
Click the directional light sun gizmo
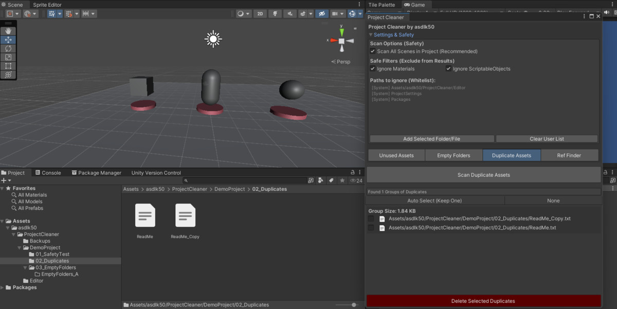coord(213,39)
